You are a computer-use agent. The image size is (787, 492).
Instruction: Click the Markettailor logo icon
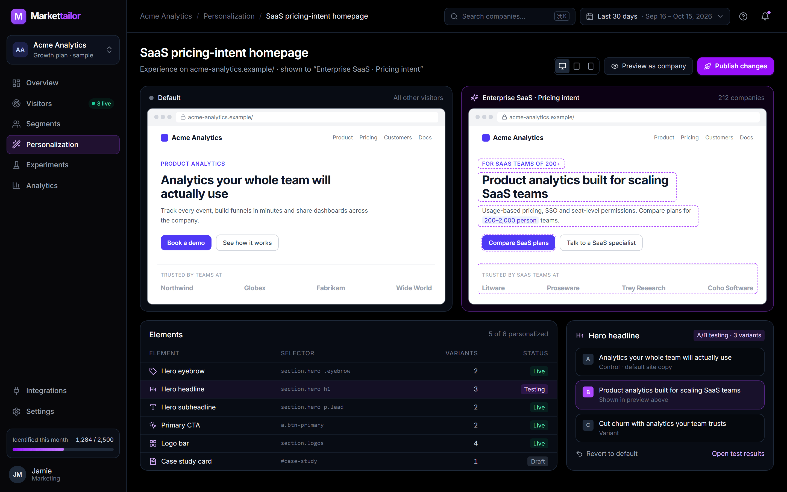pos(19,16)
